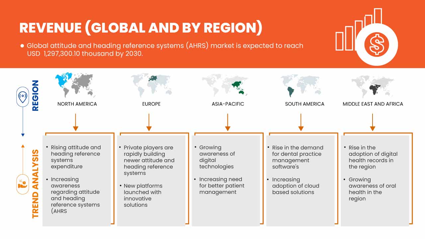This screenshot has width=425, height=239.
Task: Select the Asia-Pacific world map
Action: pos(227,85)
